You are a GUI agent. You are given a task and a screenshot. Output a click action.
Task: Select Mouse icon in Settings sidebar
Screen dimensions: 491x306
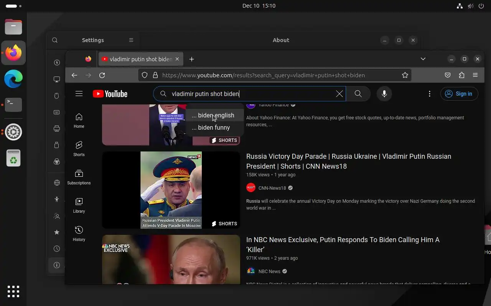57,96
